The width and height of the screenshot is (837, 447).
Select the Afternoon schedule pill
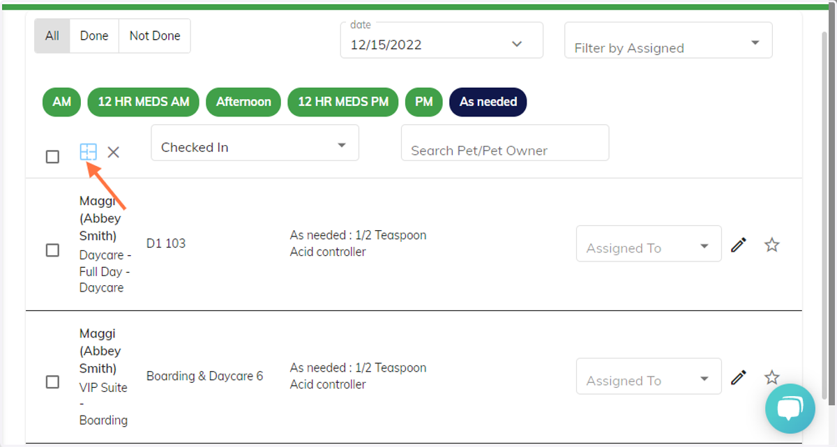[x=243, y=102]
